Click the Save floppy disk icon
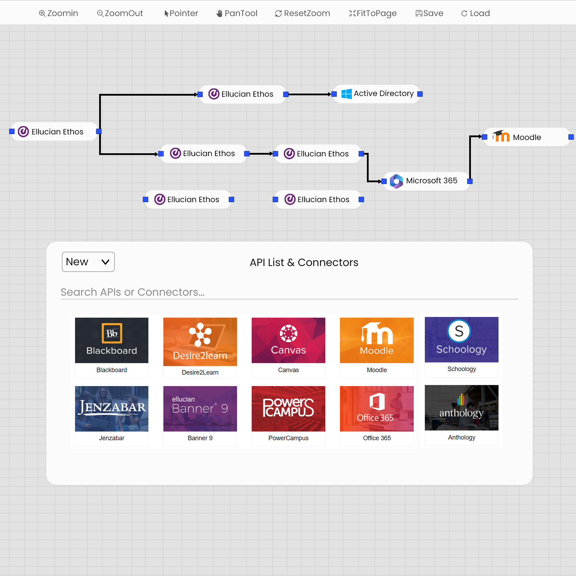Image resolution: width=576 pixels, height=576 pixels. 419,13
